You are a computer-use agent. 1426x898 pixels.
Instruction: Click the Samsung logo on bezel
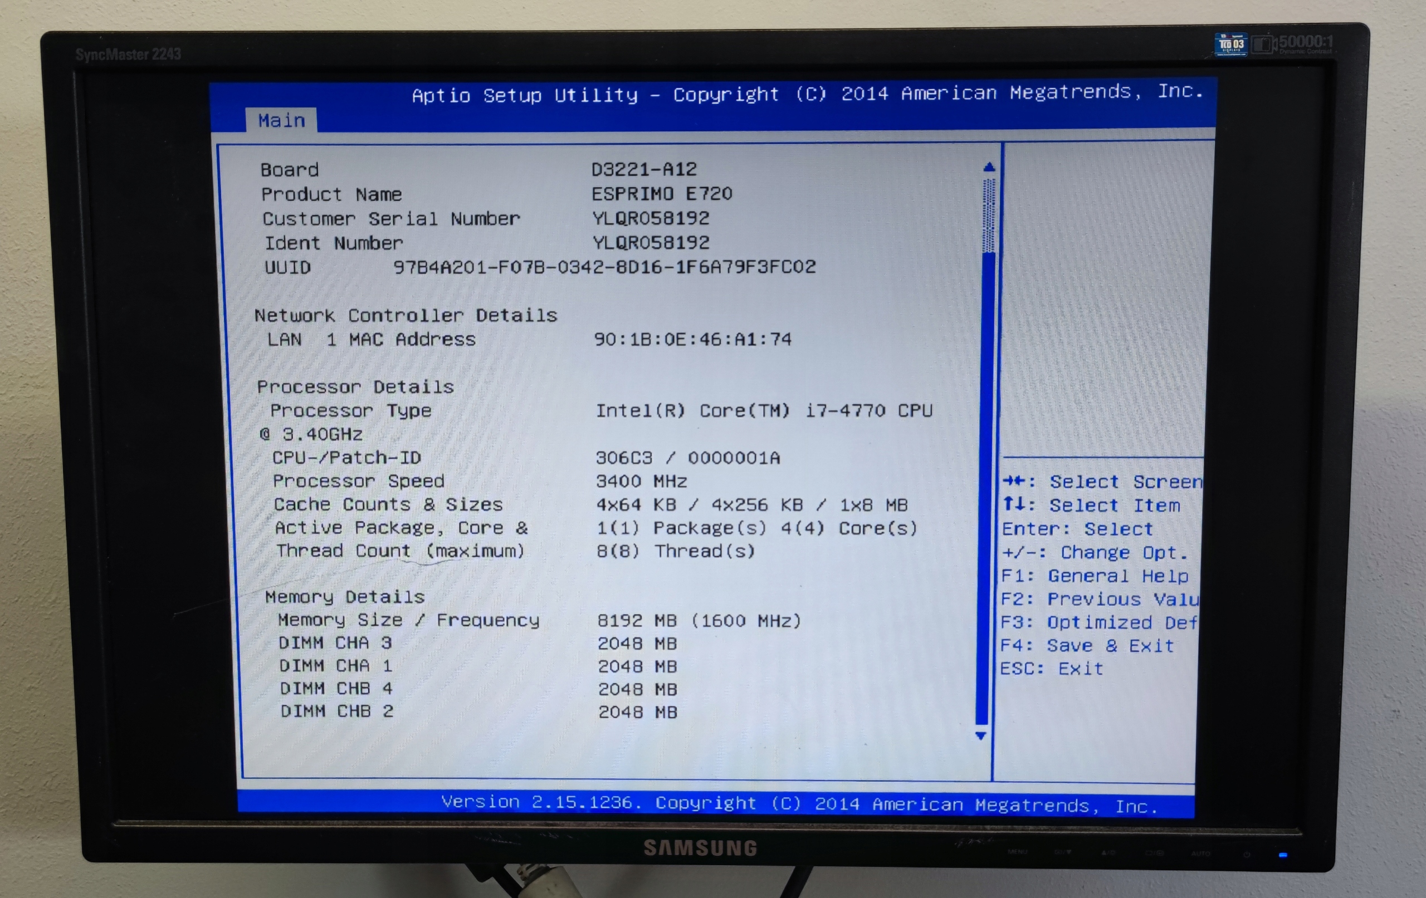701,848
